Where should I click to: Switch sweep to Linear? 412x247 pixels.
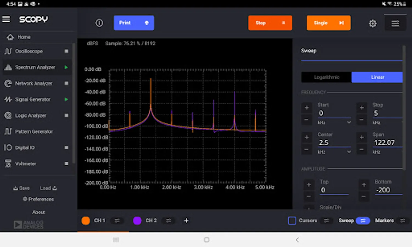[x=377, y=77]
